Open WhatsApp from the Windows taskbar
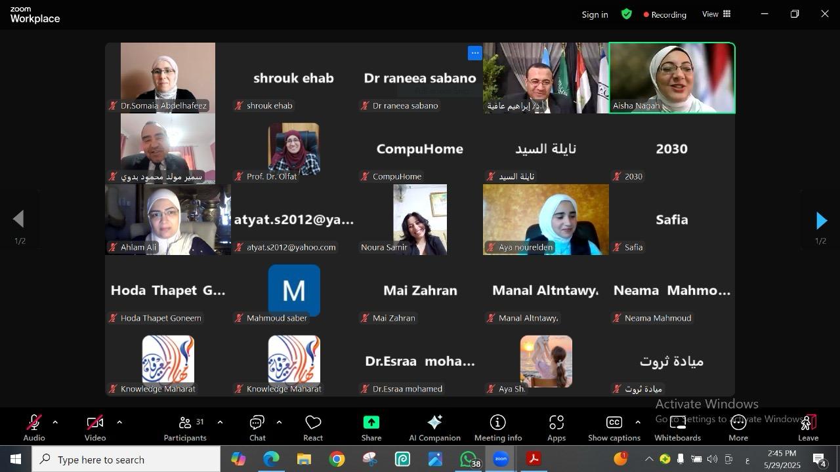This screenshot has width=840, height=472. [x=469, y=460]
